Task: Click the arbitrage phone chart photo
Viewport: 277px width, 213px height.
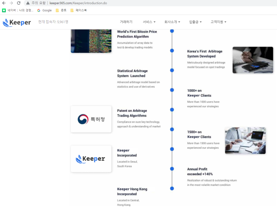Action: point(253,60)
